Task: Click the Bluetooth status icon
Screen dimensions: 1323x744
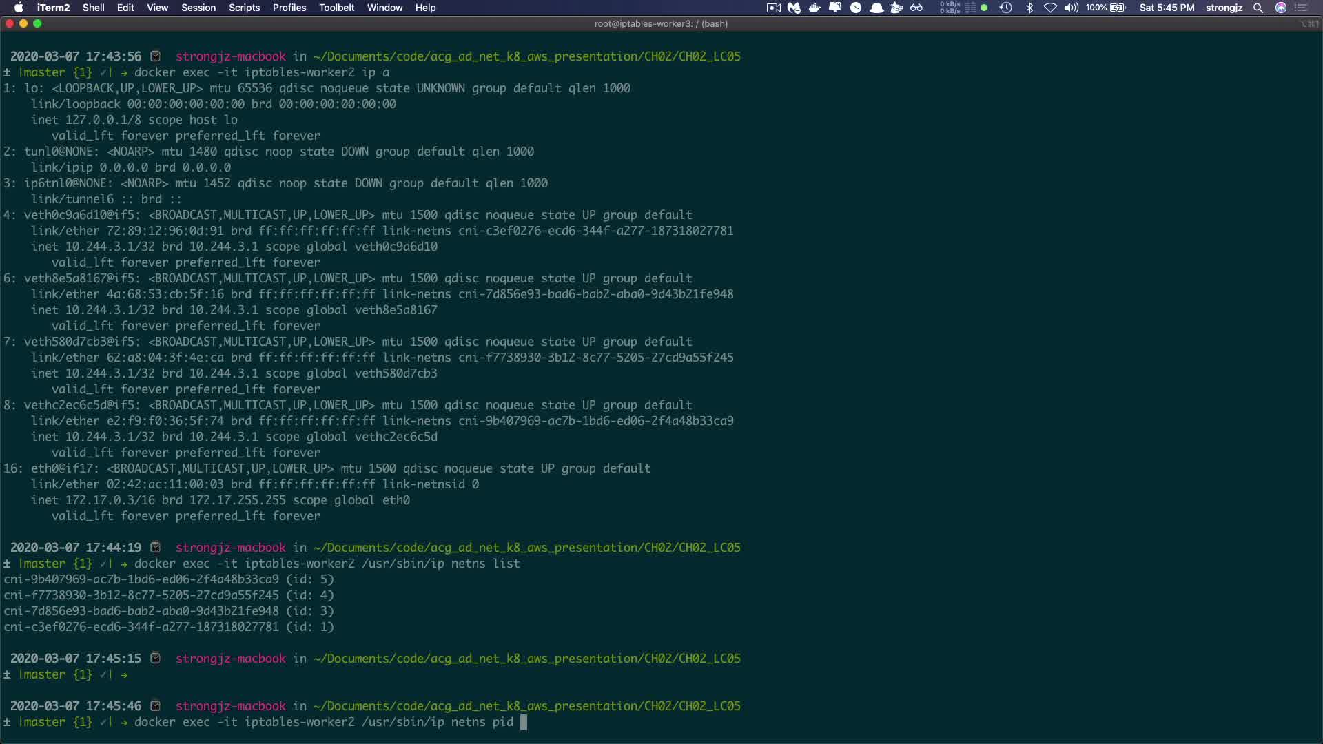Action: (1029, 8)
